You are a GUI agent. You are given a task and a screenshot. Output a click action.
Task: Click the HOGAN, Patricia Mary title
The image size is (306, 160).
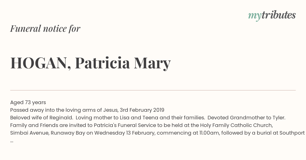pos(90,63)
